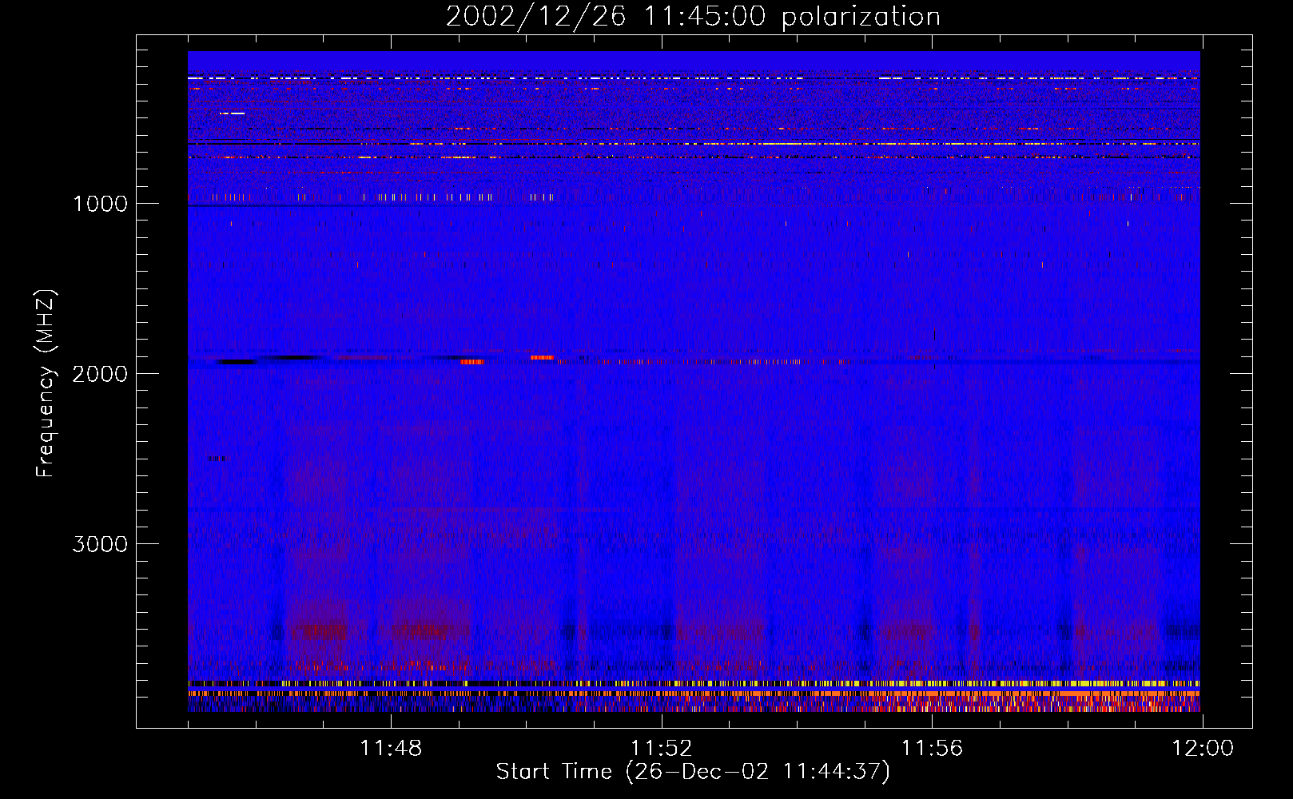The width and height of the screenshot is (1293, 799).
Task: Click the 1000 frequency tick label
Action: (100, 204)
